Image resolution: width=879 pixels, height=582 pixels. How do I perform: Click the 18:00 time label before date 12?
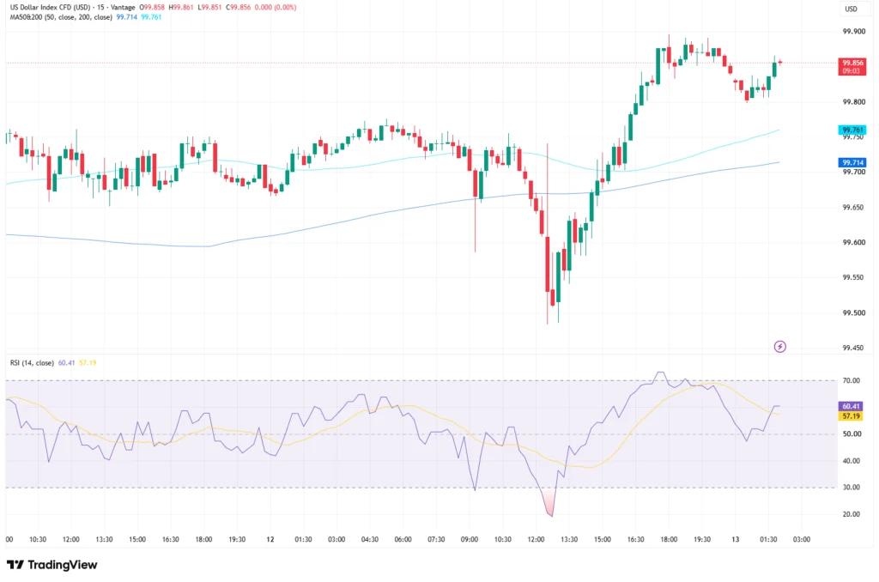tap(203, 539)
